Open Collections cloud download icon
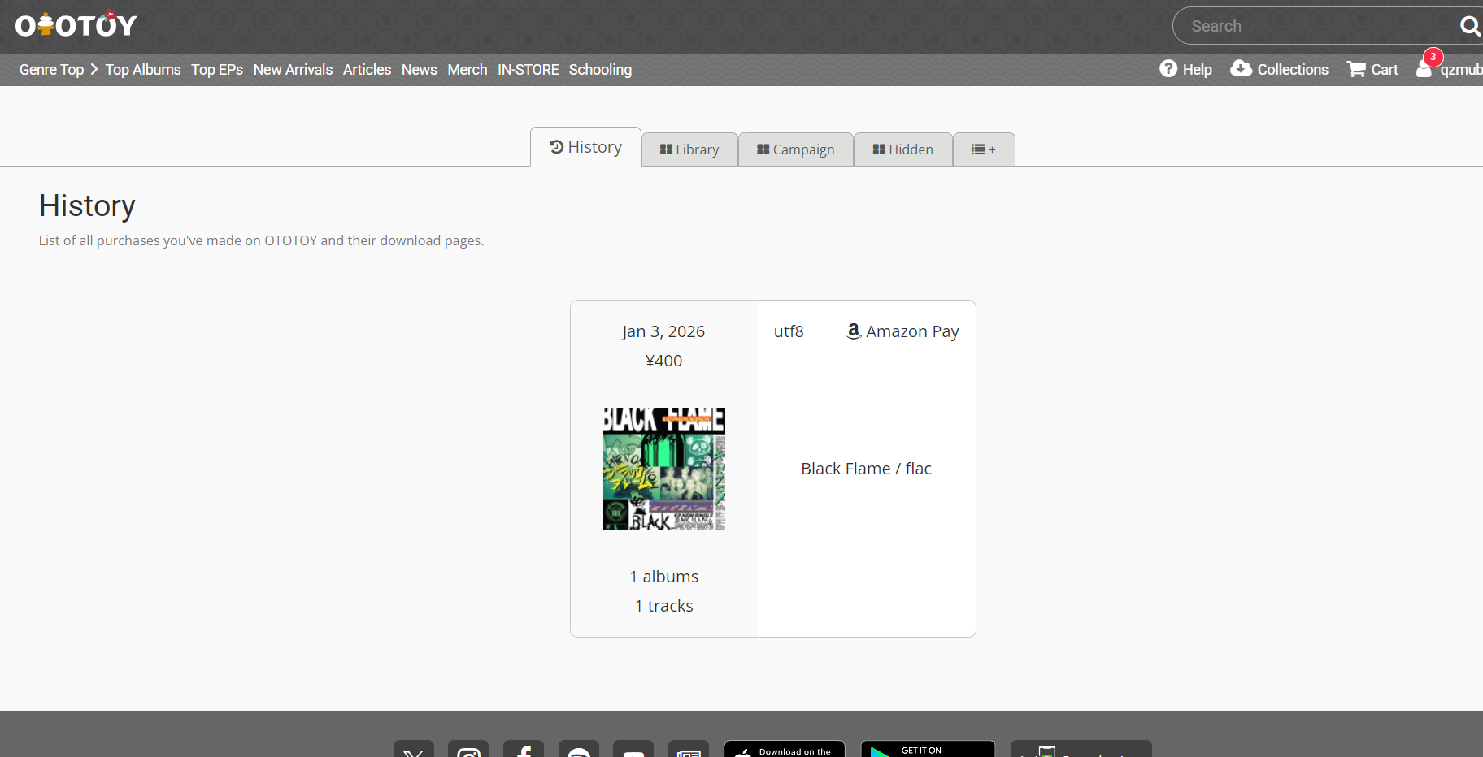 point(1241,68)
